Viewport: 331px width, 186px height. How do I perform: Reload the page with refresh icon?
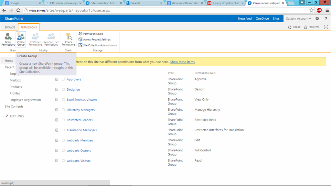[18, 10]
